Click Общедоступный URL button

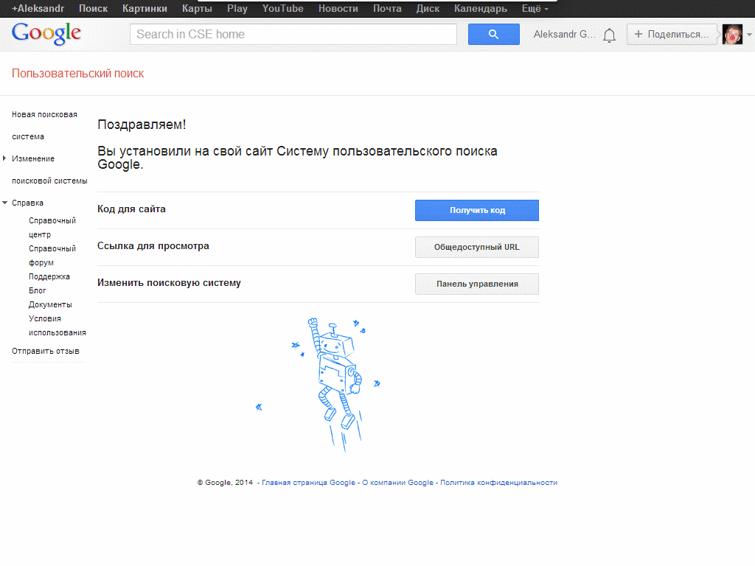click(x=477, y=247)
